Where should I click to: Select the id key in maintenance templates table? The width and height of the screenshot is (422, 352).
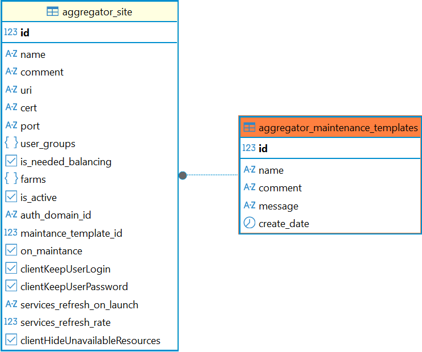coord(263,149)
